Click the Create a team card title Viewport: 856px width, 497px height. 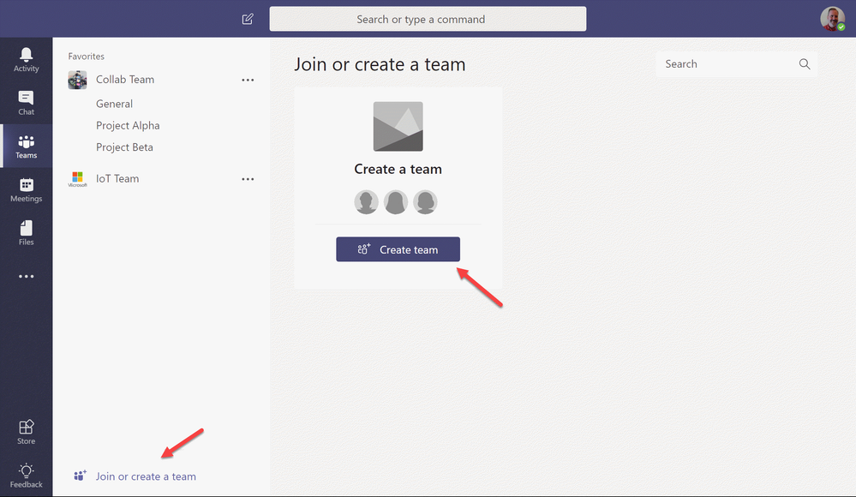(398, 170)
